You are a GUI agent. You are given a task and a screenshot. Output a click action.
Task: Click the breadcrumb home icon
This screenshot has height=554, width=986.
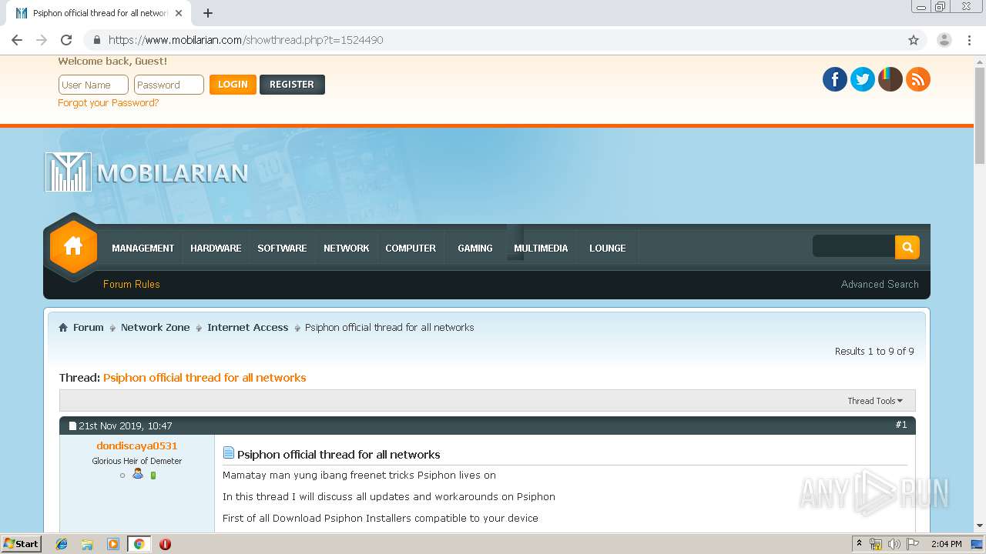(x=63, y=328)
